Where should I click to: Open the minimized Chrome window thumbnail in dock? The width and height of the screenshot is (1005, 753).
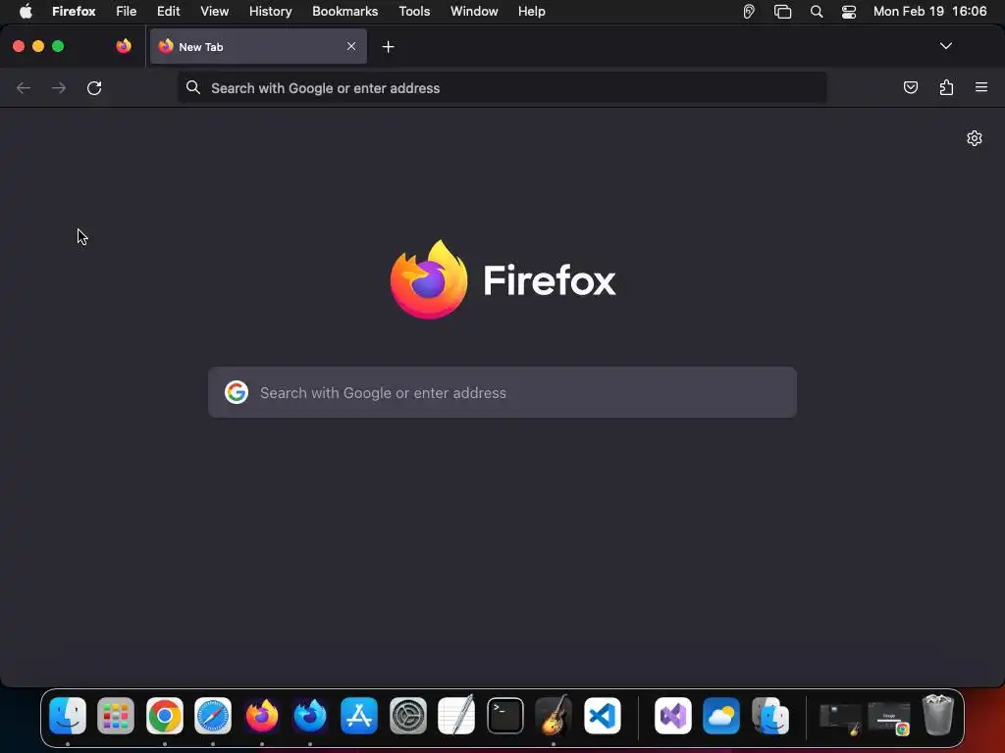(x=889, y=719)
